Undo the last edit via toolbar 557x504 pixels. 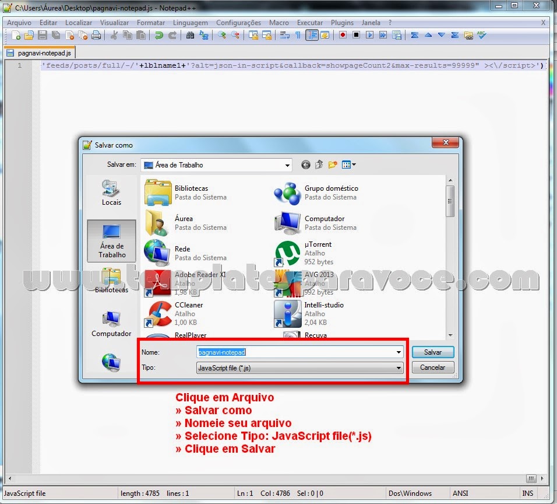[158, 35]
